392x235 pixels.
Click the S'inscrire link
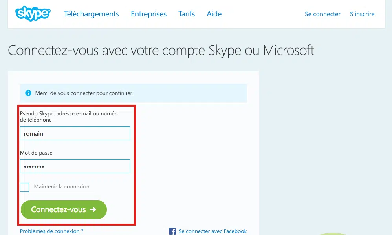[362, 14]
